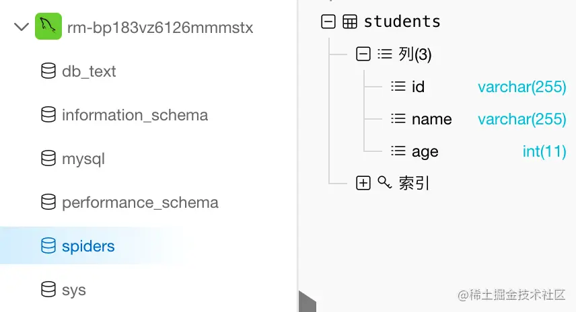Click the students table name

[402, 22]
